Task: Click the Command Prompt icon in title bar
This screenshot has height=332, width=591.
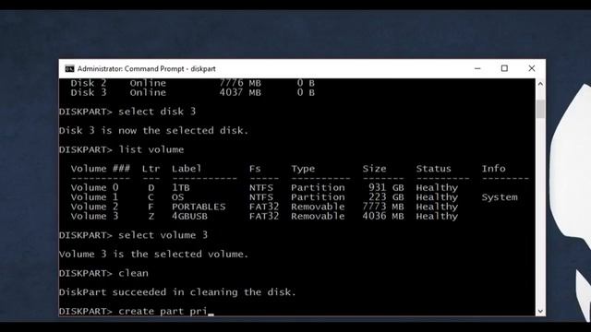Action: point(69,69)
